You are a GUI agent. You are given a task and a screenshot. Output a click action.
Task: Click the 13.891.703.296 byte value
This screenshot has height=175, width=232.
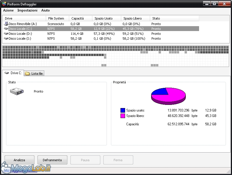point(179,110)
